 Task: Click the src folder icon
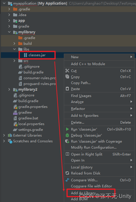pos(20,61)
